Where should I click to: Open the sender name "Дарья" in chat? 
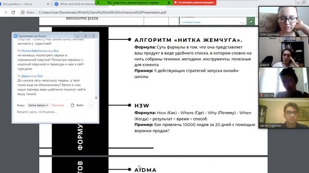[x=26, y=76]
